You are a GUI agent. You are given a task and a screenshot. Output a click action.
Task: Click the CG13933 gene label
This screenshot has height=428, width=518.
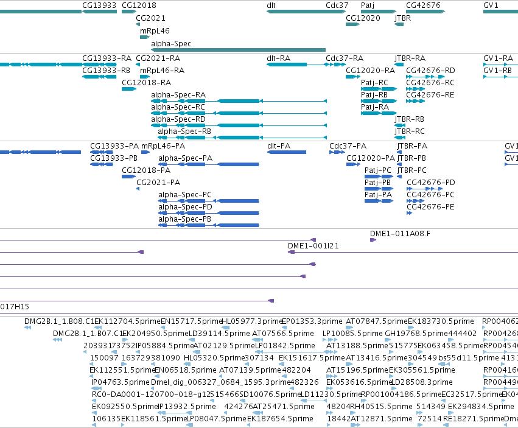(99, 5)
